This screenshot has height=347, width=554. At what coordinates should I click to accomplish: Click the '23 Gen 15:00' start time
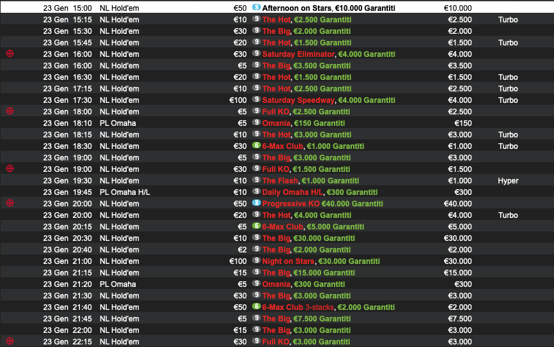click(67, 8)
